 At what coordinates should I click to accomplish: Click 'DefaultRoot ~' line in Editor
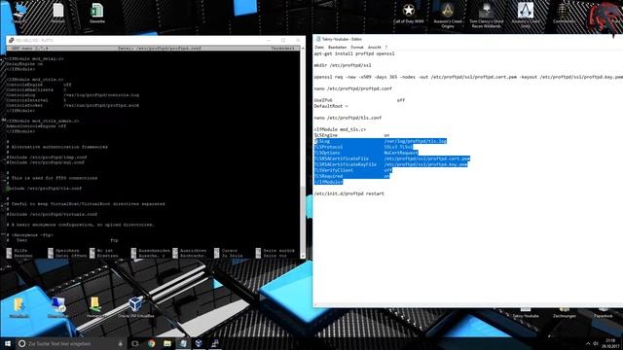(331, 106)
